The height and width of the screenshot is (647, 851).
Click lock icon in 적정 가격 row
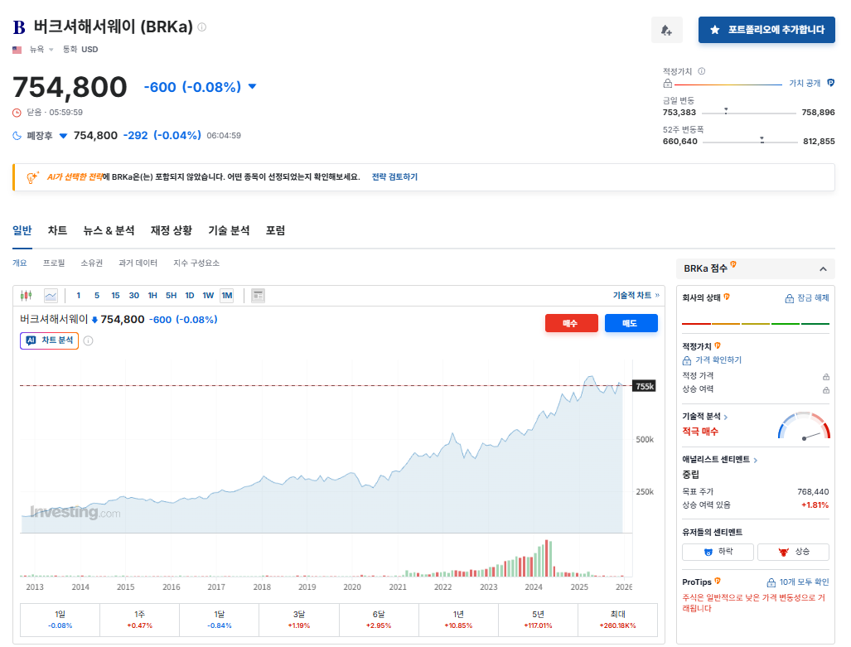coord(825,376)
